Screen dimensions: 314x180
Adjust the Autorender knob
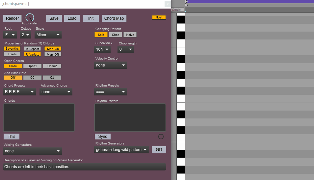[x=30, y=18]
